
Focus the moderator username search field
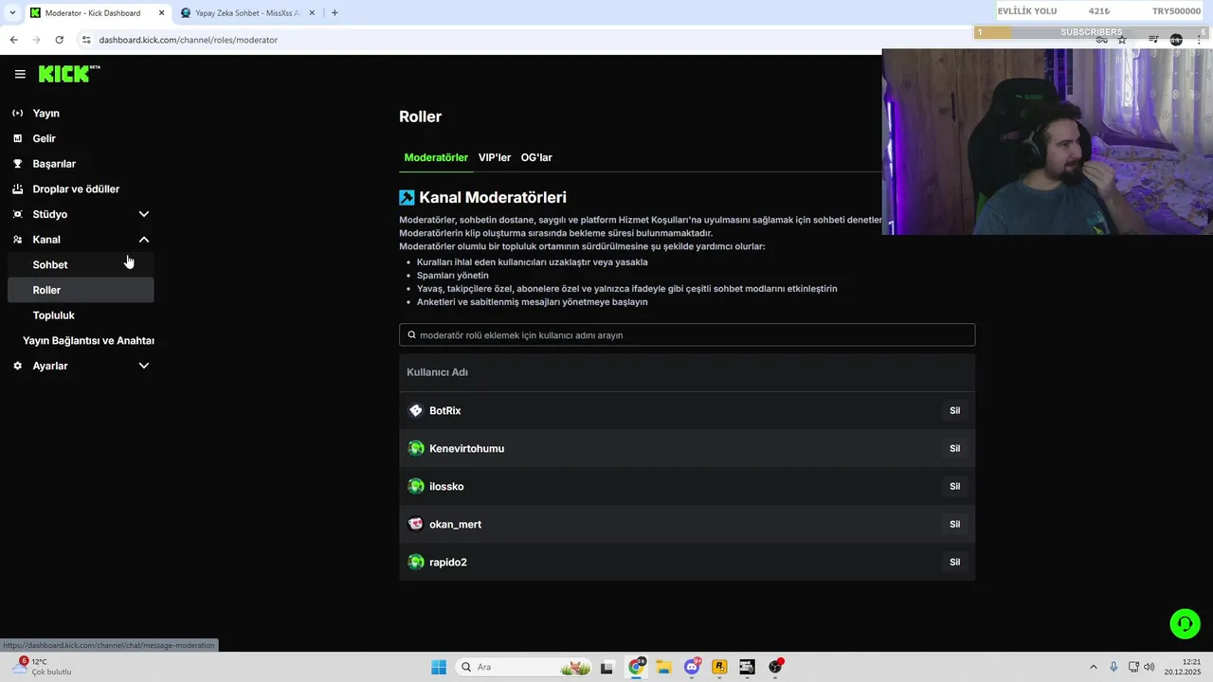tap(687, 334)
